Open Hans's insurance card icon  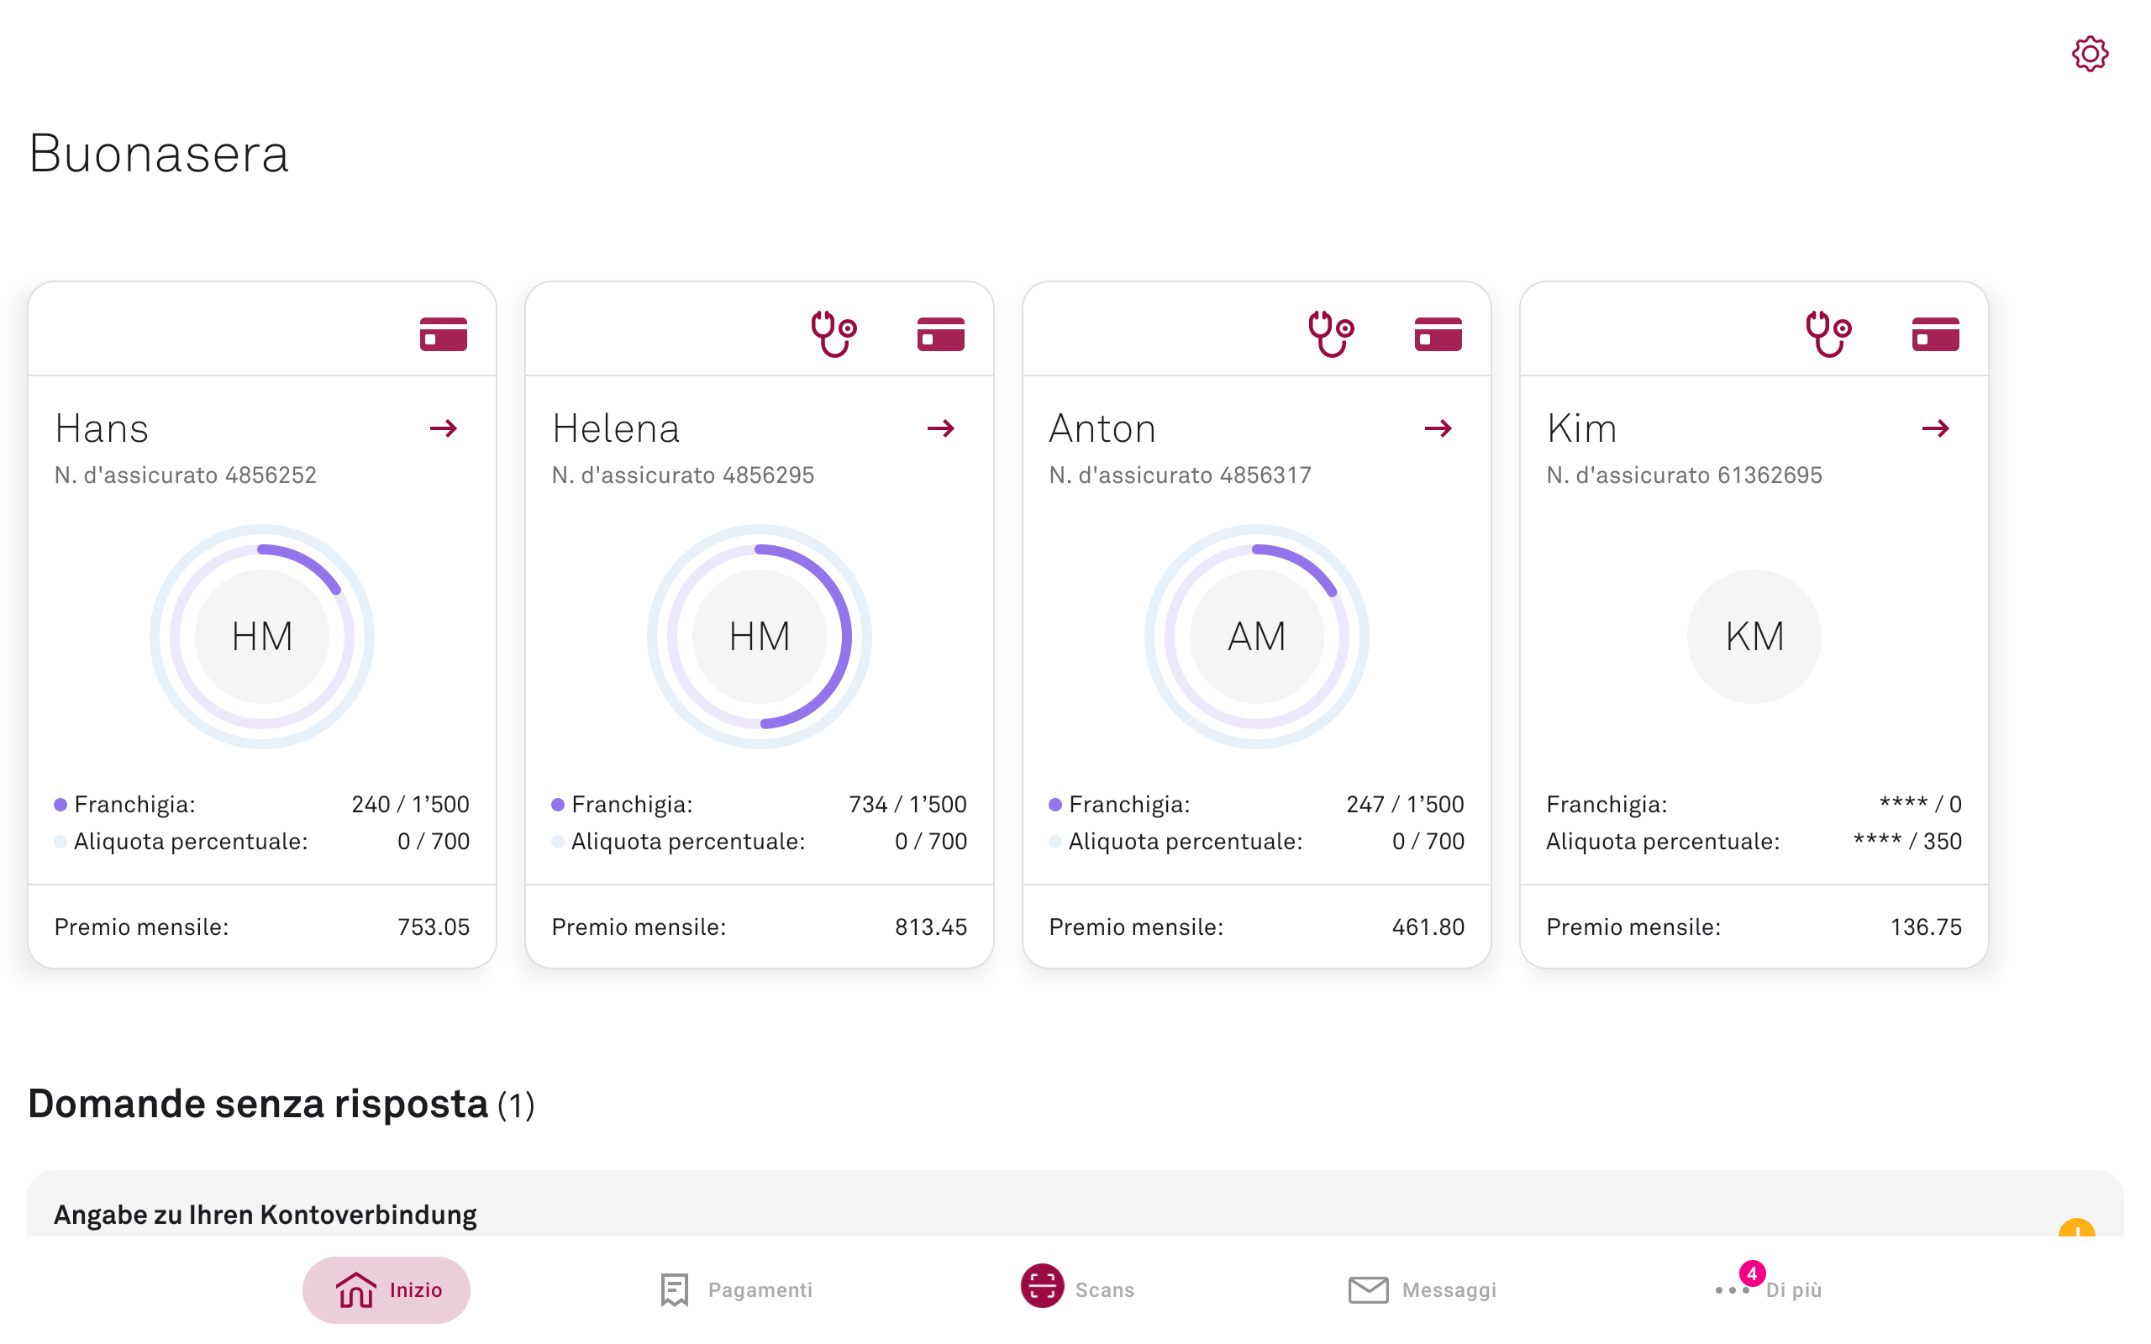tap(444, 334)
